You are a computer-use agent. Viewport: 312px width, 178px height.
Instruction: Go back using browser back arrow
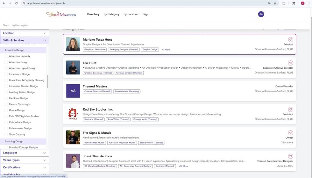4,3
